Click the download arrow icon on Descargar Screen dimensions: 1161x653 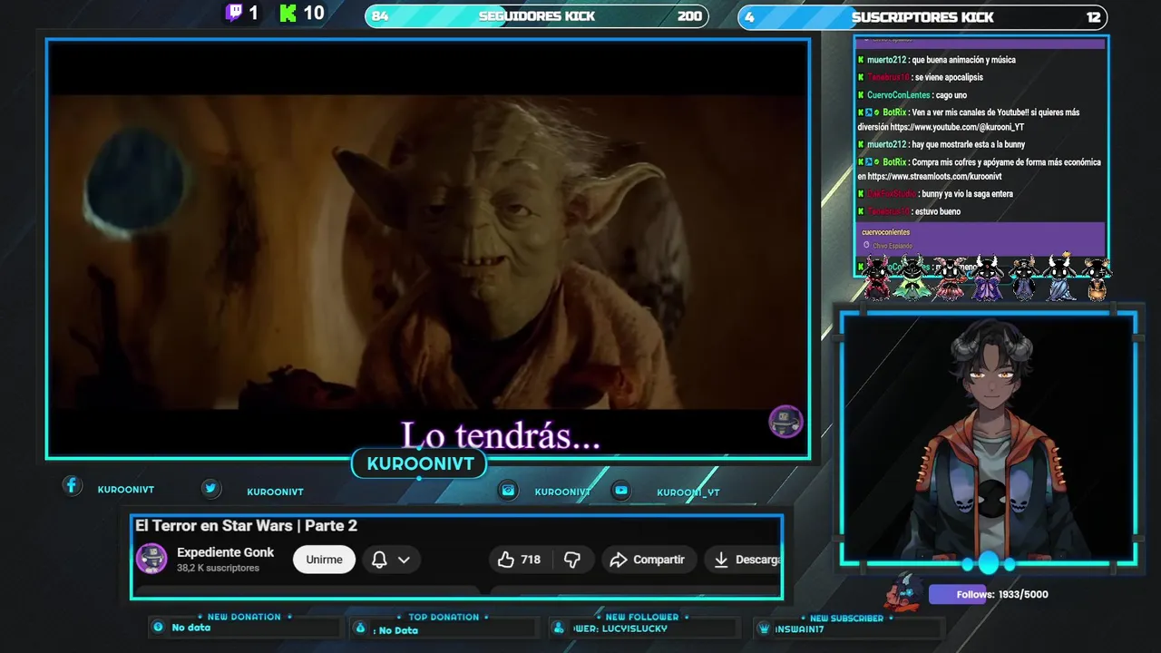(721, 560)
